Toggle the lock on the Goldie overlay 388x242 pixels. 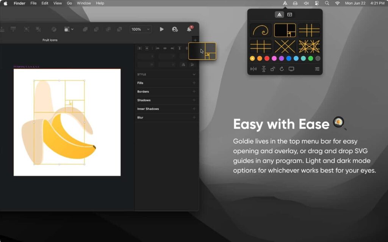point(273,69)
